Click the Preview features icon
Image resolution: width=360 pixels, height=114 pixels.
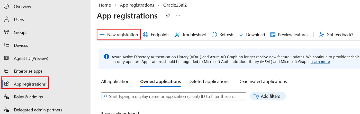click(273, 35)
